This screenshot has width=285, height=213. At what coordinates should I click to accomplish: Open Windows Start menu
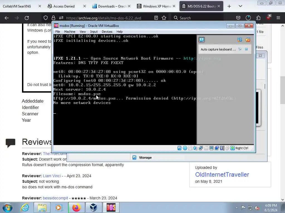[8, 207]
